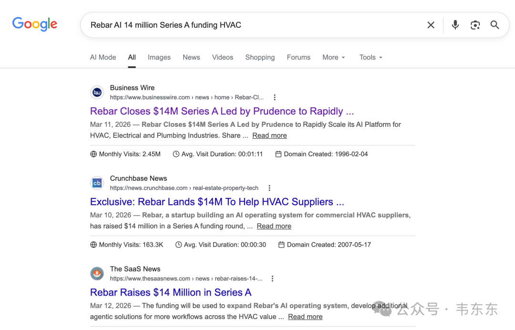Open the Videos tab
Viewport: 515px width, 330px height.
[222, 57]
